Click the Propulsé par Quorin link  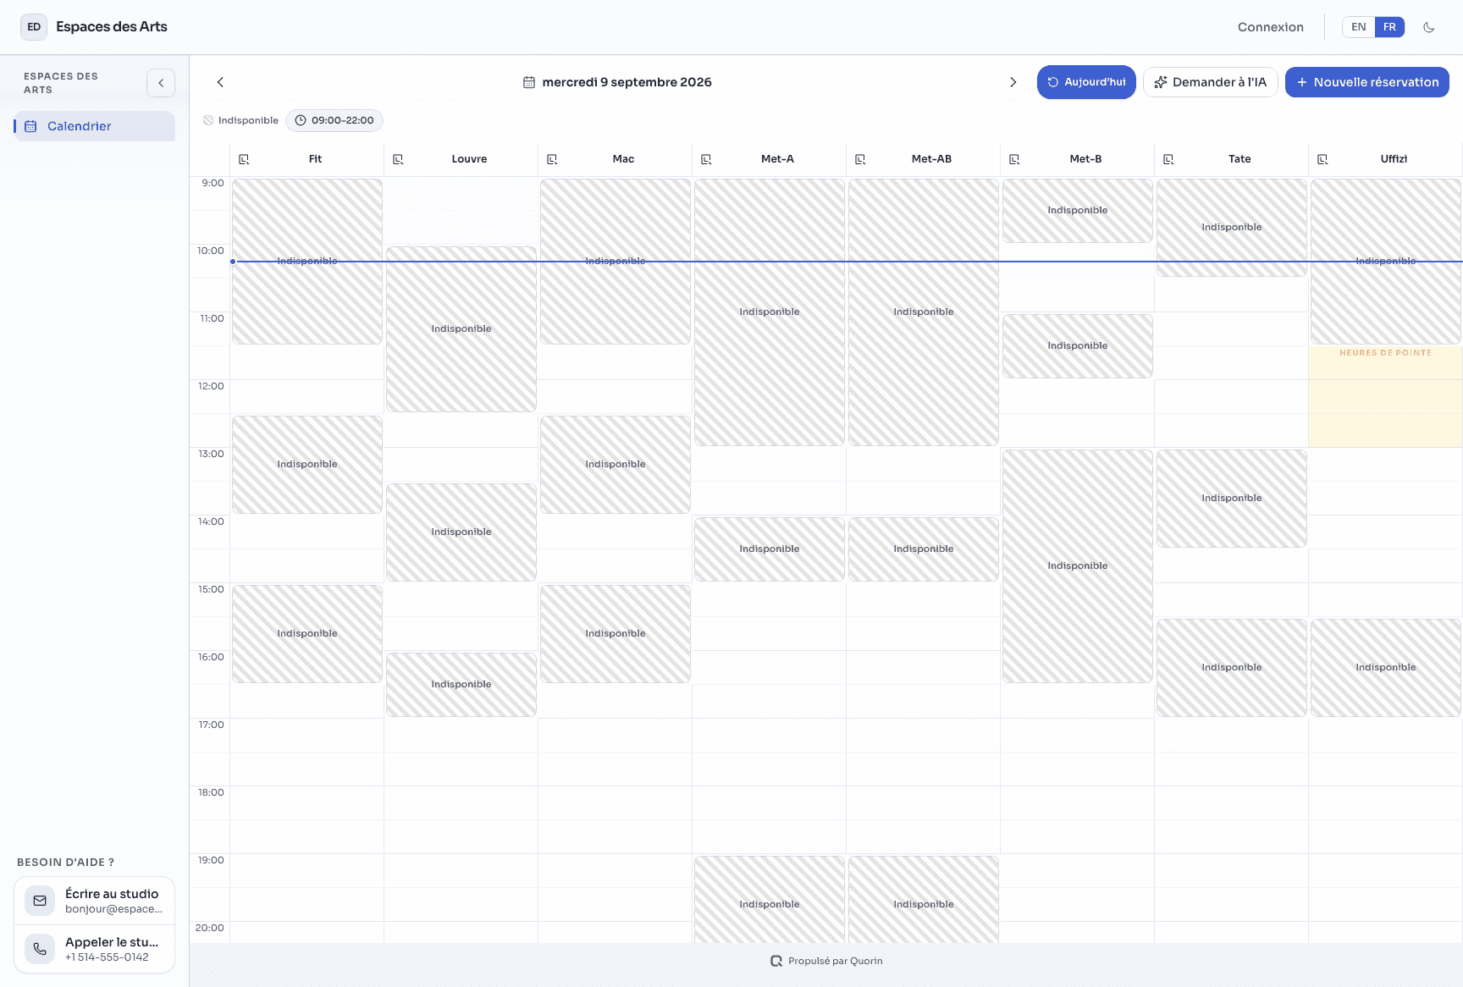(x=826, y=961)
